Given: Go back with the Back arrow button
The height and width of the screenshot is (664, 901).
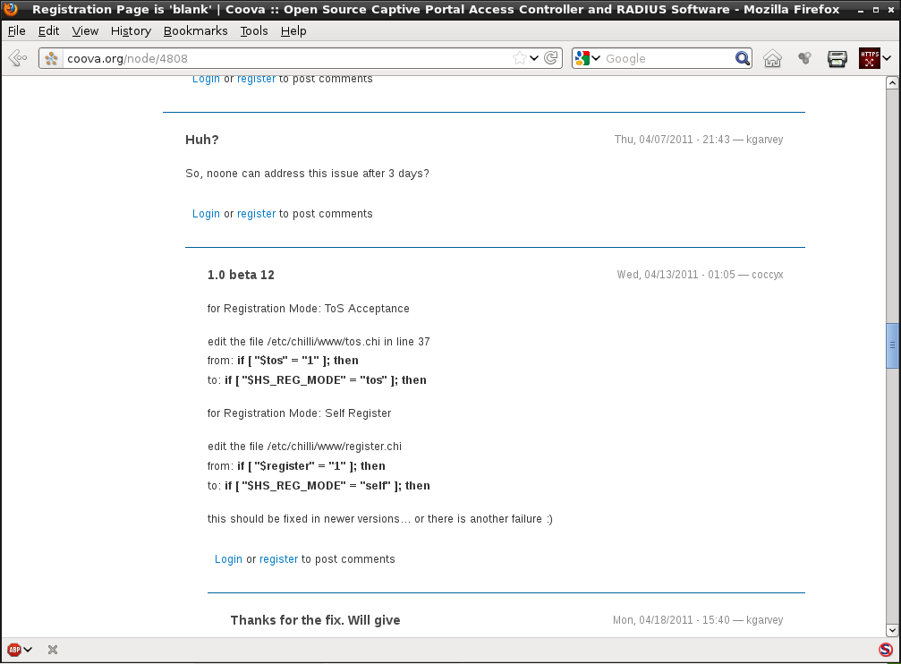Looking at the screenshot, I should (18, 58).
